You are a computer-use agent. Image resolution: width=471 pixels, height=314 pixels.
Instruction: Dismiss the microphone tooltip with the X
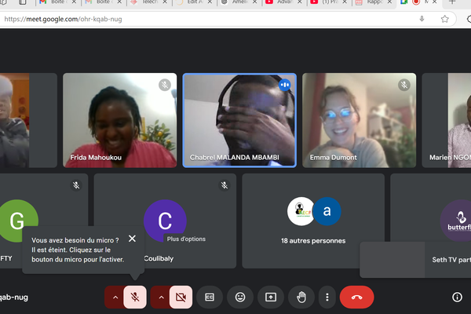(x=132, y=239)
